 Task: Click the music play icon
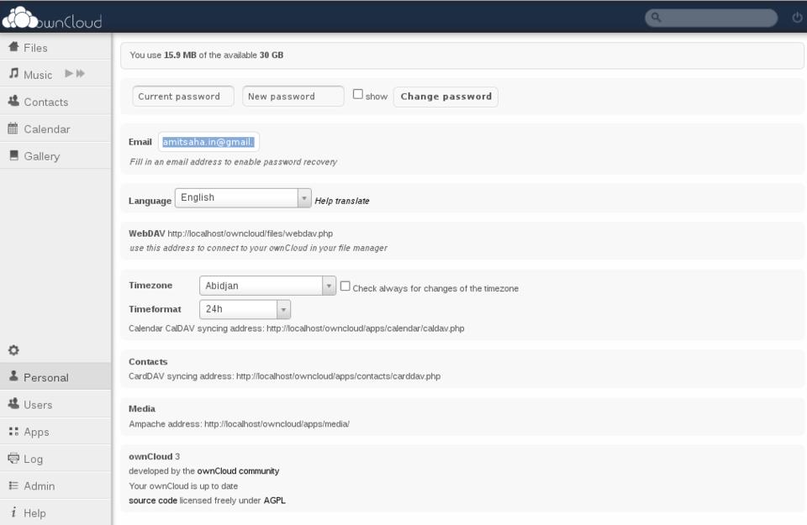[x=69, y=74]
